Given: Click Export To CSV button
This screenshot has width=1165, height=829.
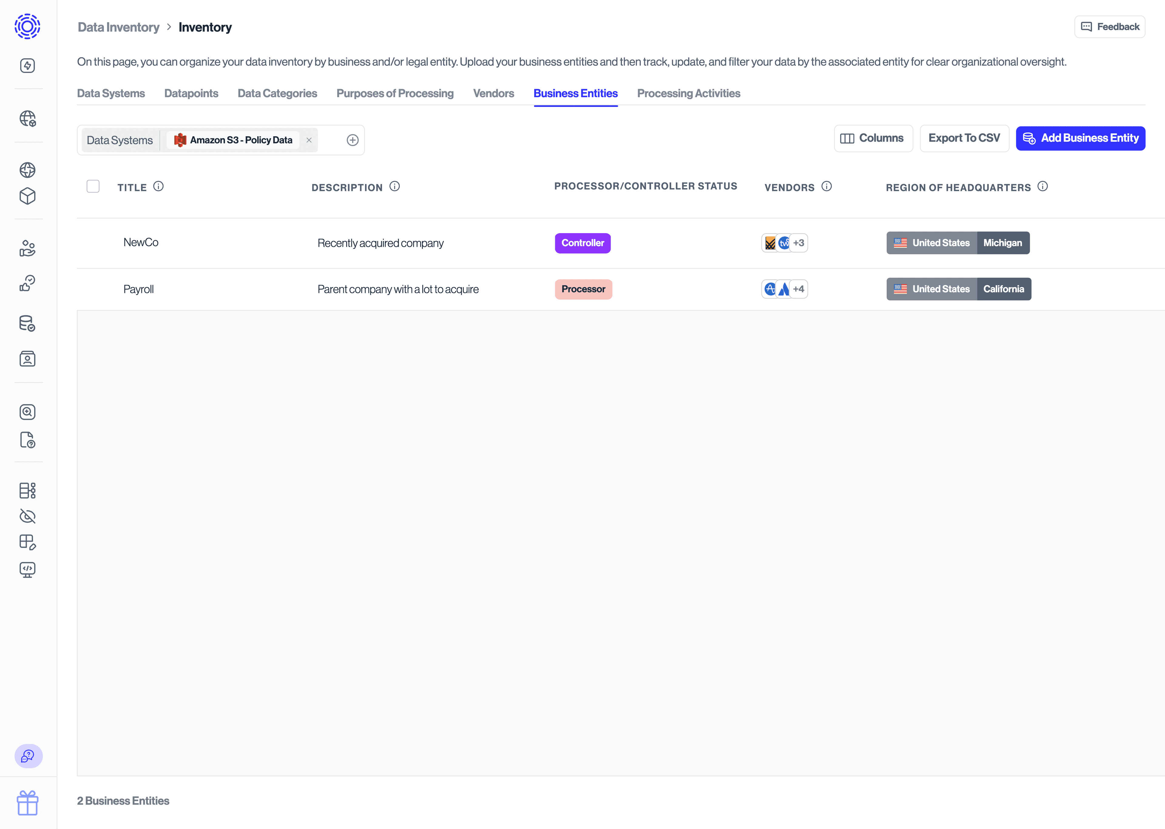Looking at the screenshot, I should (x=964, y=138).
